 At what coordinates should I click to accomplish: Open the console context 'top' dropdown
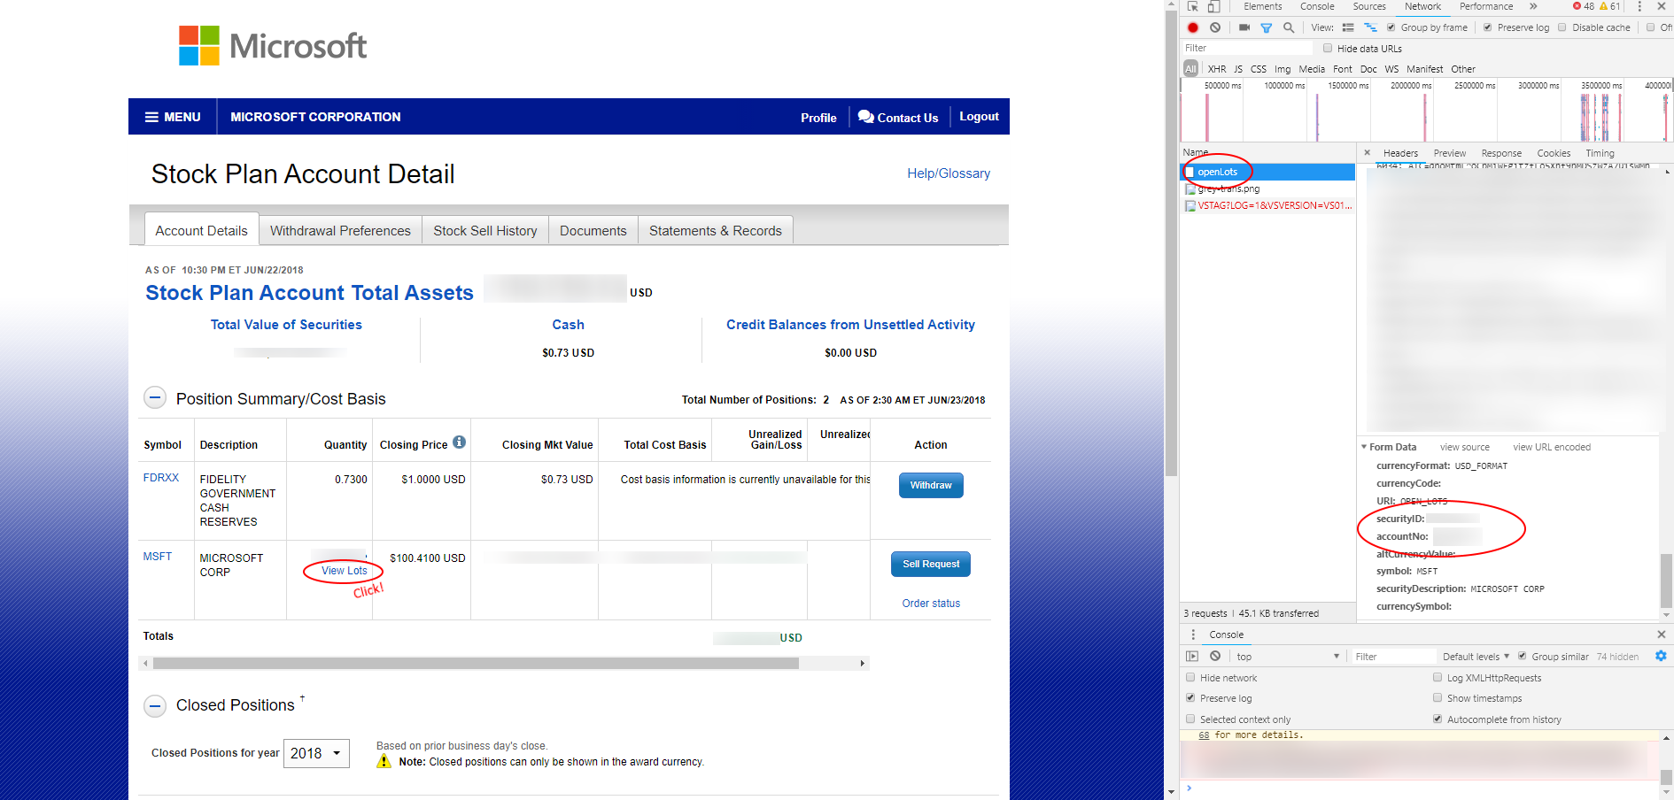1288,657
